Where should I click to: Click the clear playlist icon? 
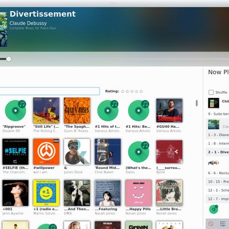pos(211,223)
